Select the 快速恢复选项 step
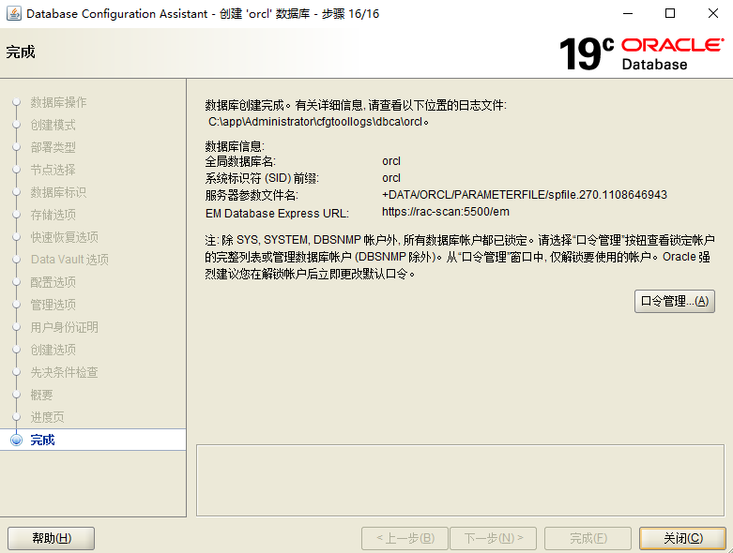733x553 pixels. [64, 237]
